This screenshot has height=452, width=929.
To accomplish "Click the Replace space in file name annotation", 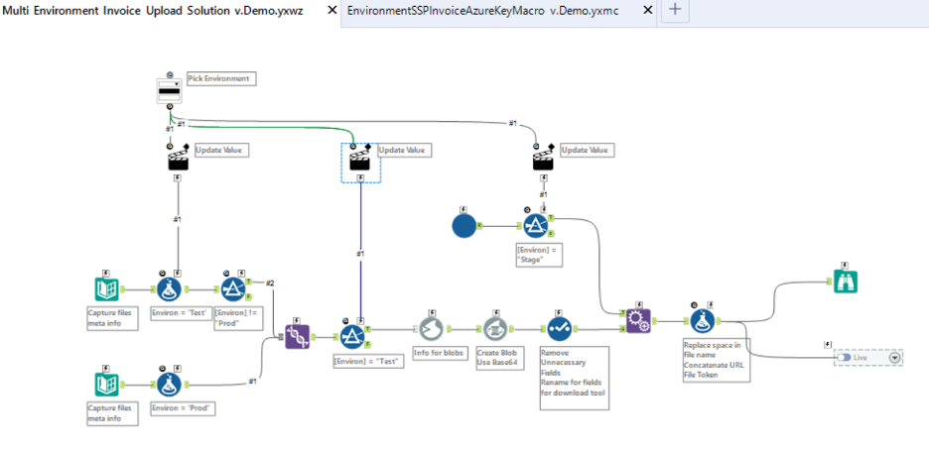I will tap(716, 360).
